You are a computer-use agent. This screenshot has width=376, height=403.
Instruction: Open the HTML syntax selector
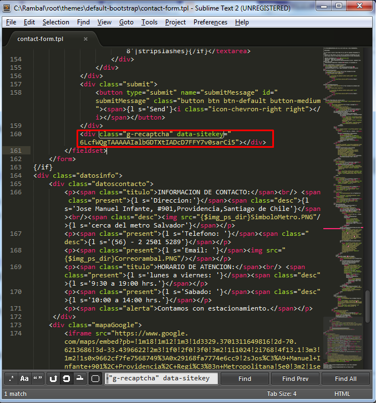[342, 394]
